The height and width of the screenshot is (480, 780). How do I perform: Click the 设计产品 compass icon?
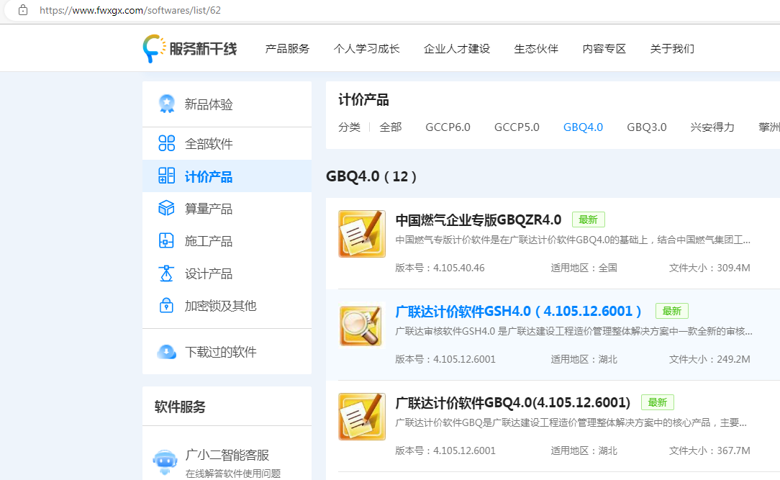click(167, 273)
